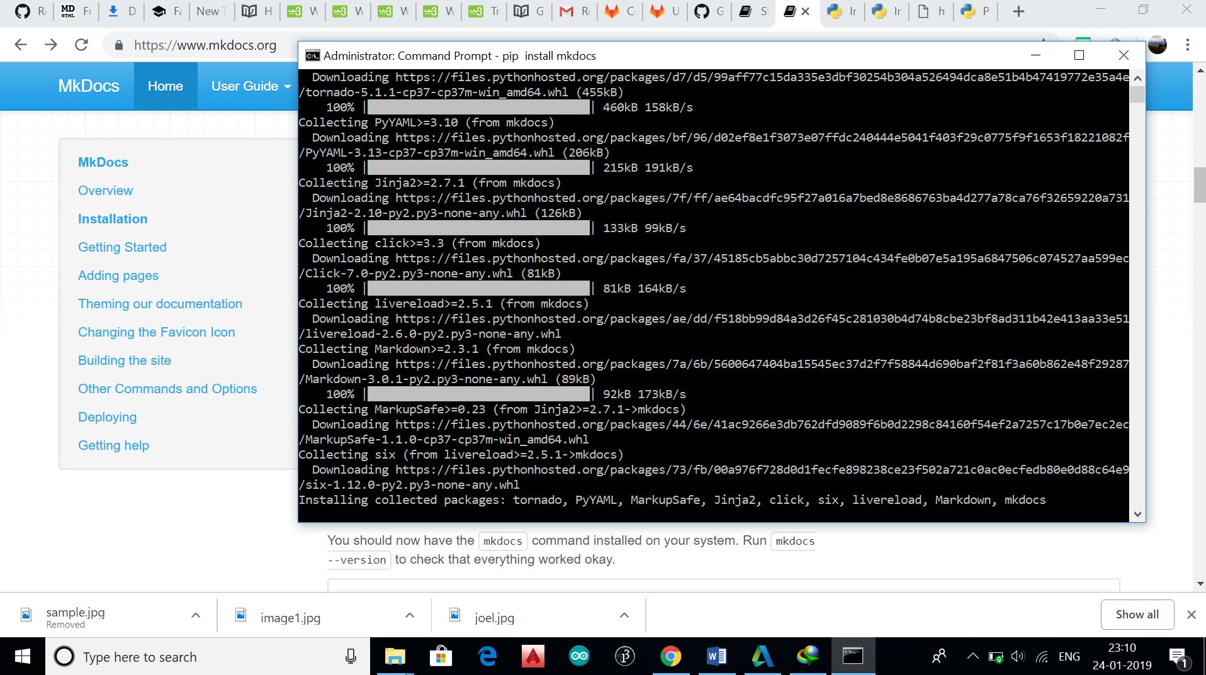Open the Chrome three-dot menu

coord(1188,45)
